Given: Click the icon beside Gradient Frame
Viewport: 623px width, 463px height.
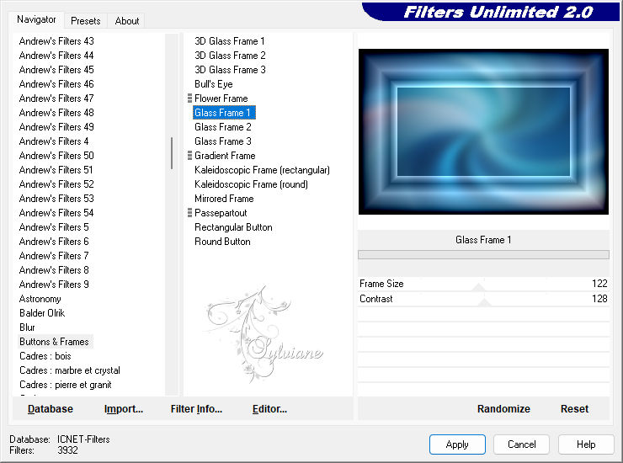Looking at the screenshot, I should coord(189,156).
